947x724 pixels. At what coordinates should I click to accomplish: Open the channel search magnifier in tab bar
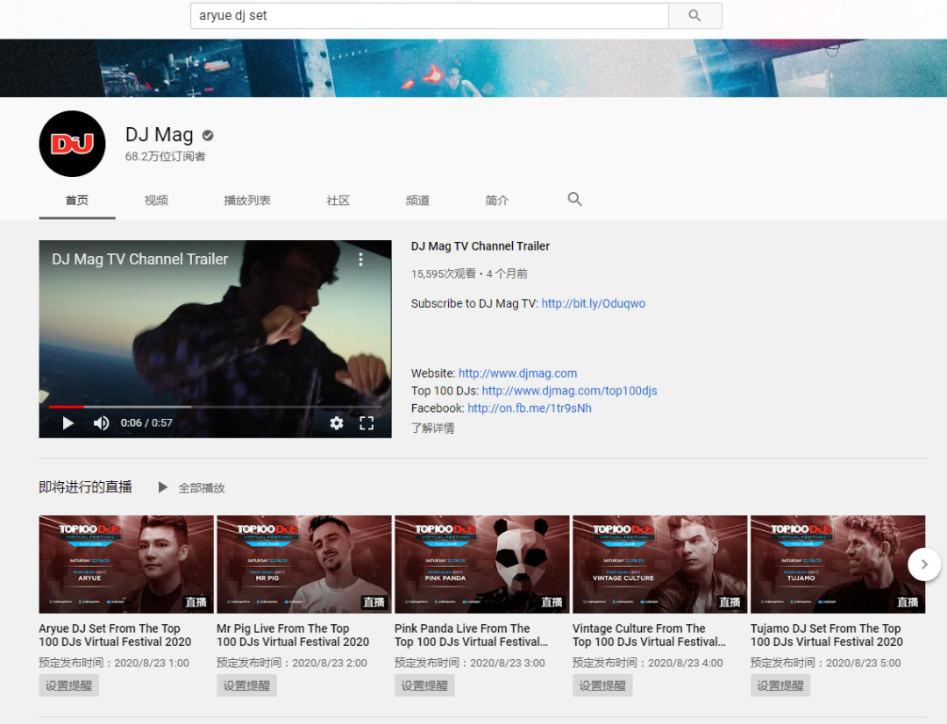(574, 199)
